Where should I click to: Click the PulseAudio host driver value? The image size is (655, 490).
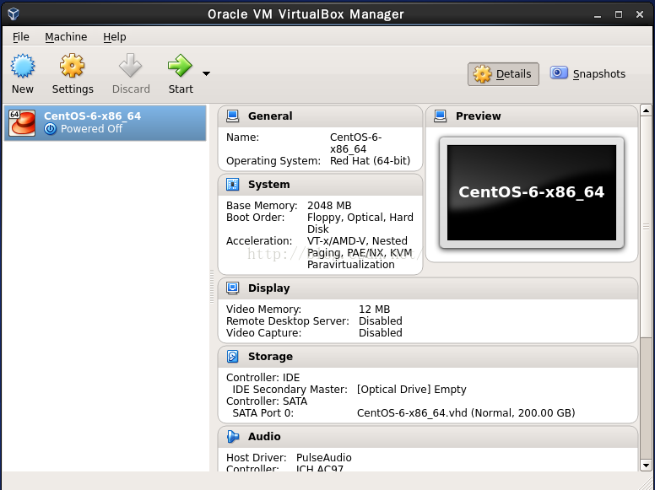click(x=324, y=458)
